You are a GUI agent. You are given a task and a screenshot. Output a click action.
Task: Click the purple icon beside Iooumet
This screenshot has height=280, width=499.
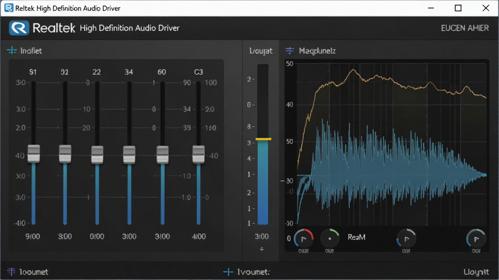click(x=12, y=272)
